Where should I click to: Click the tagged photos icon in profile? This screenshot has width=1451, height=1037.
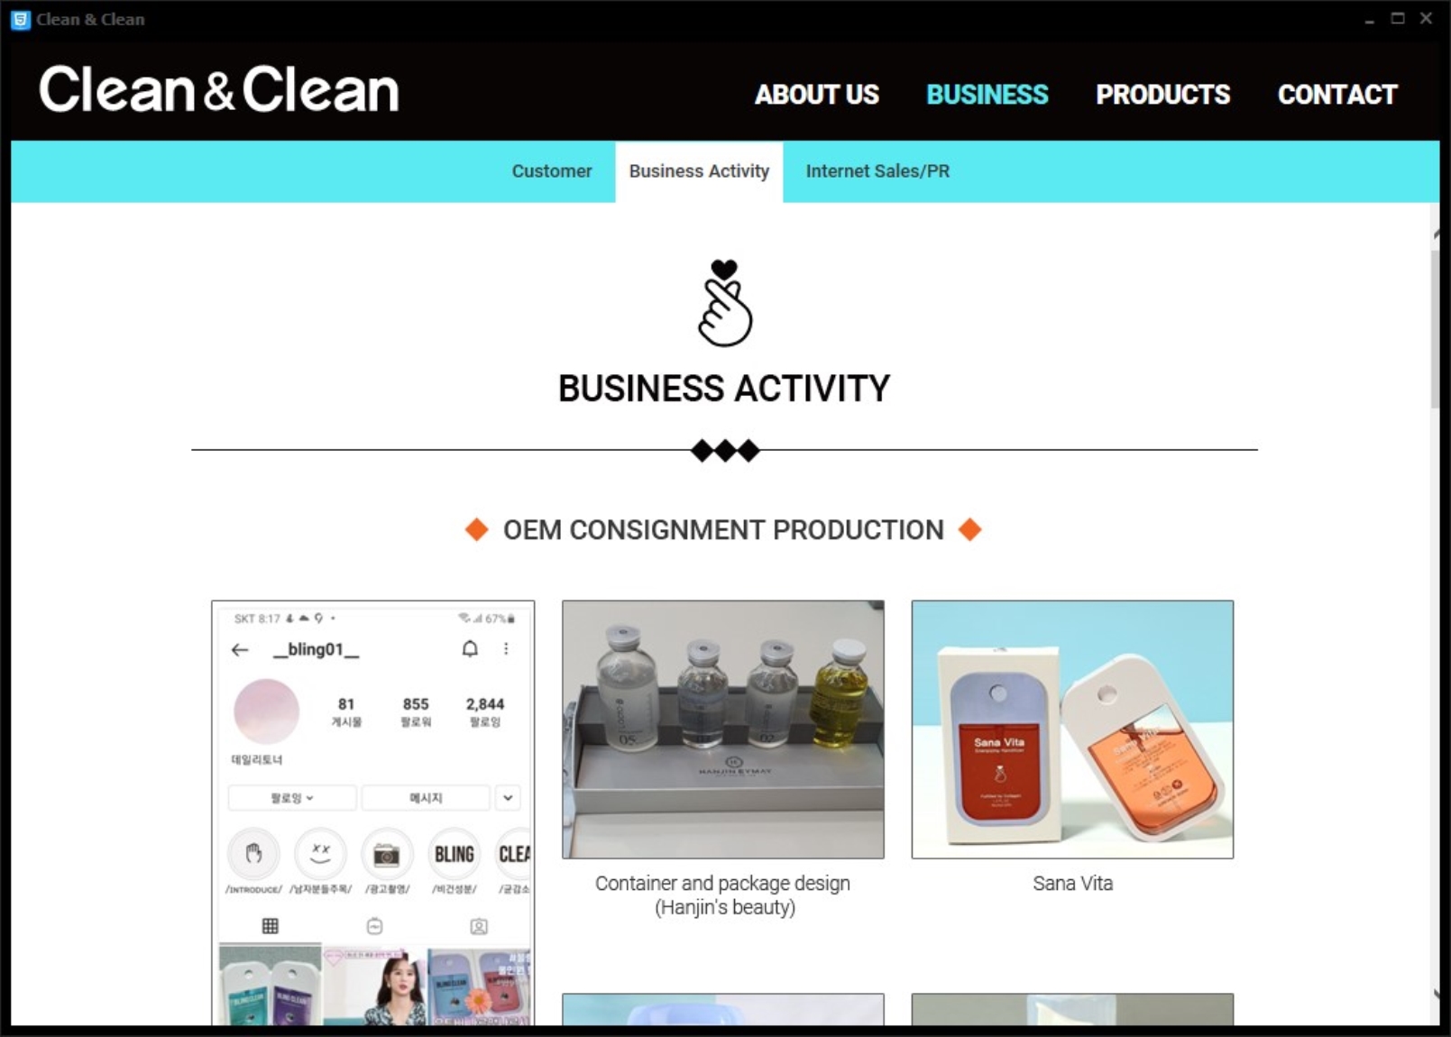(479, 926)
